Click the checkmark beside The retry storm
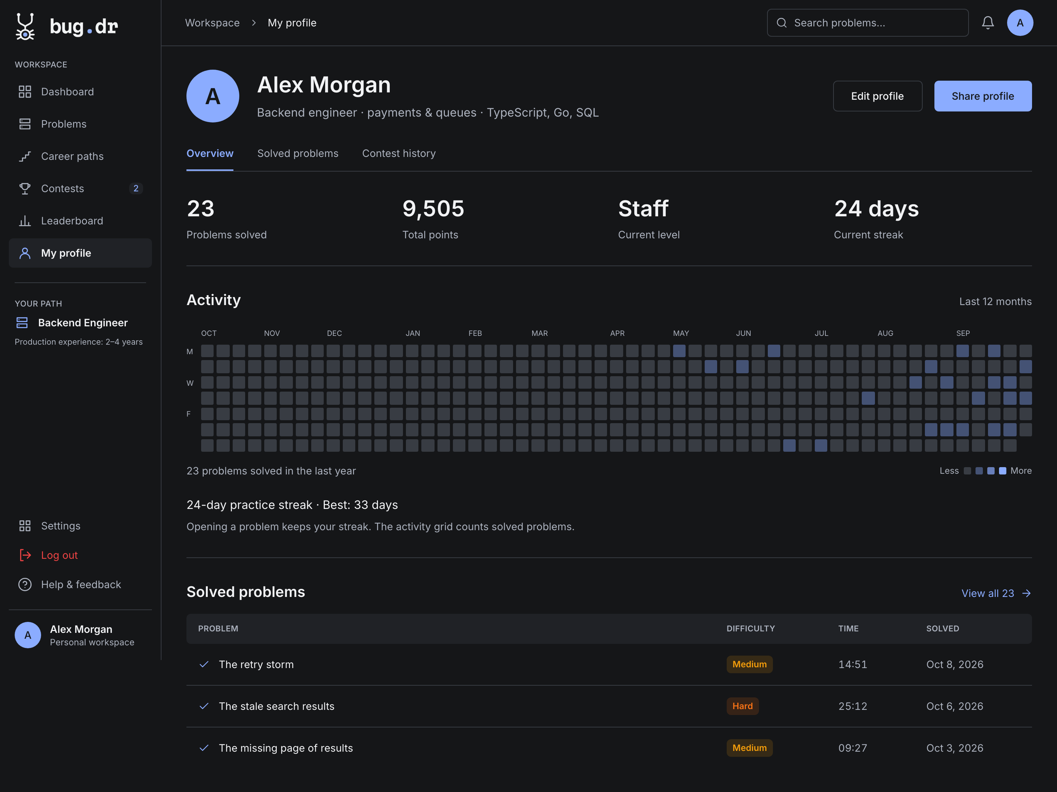 (x=204, y=664)
